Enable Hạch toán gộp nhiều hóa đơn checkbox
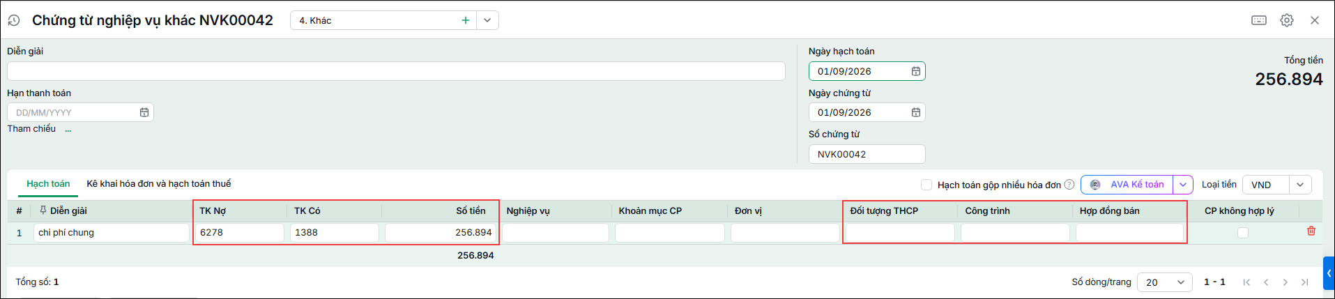This screenshot has height=299, width=1335. point(926,185)
